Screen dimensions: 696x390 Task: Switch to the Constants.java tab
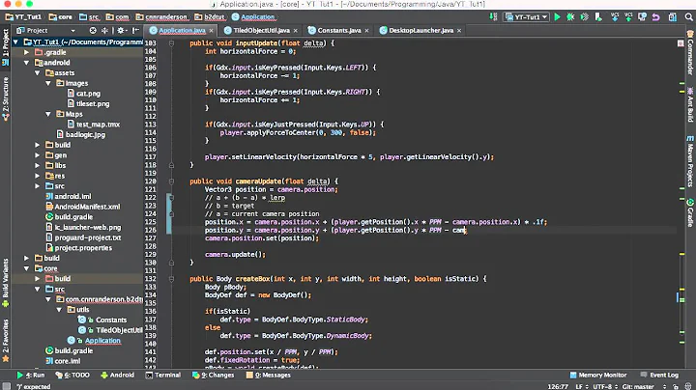338,31
